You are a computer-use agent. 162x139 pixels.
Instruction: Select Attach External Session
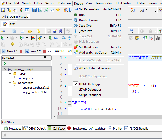(x=100, y=68)
